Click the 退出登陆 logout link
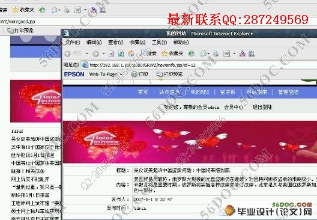 coord(262,107)
